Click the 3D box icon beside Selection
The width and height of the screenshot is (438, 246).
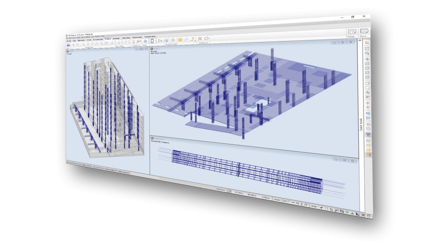[x=229, y=191]
